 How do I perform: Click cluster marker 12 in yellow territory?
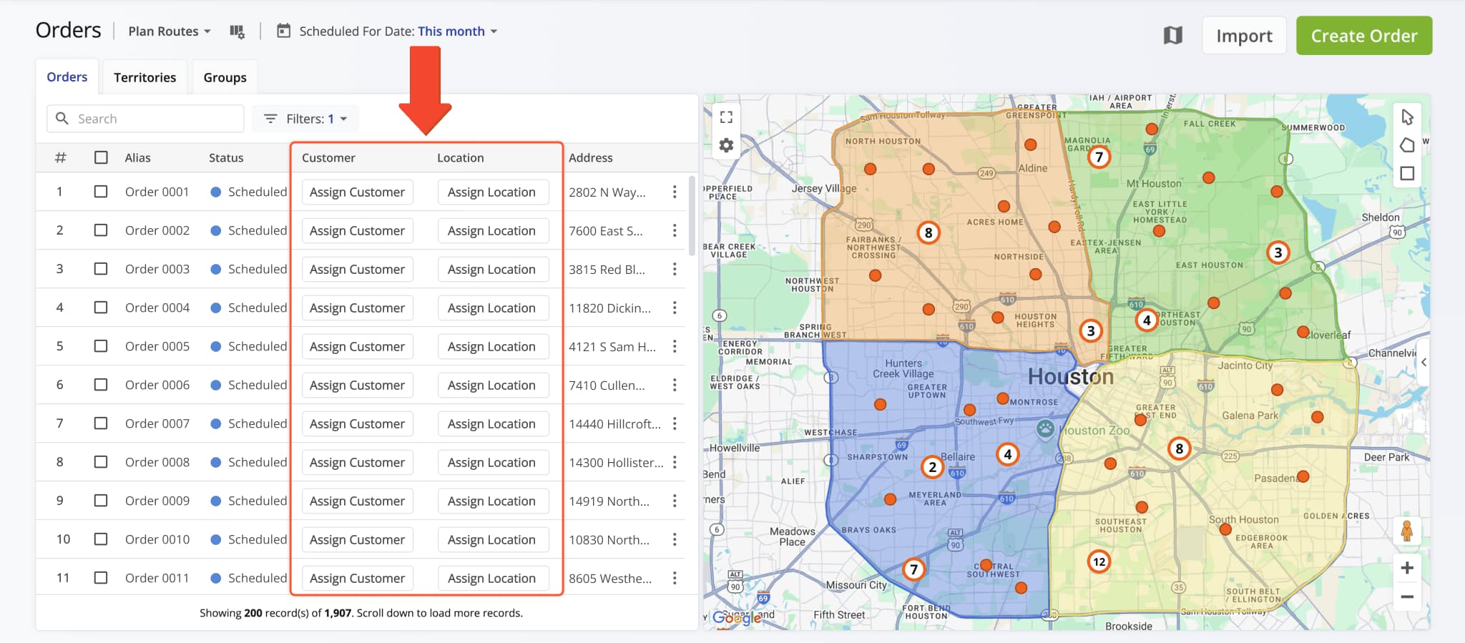pyautogui.click(x=1099, y=561)
